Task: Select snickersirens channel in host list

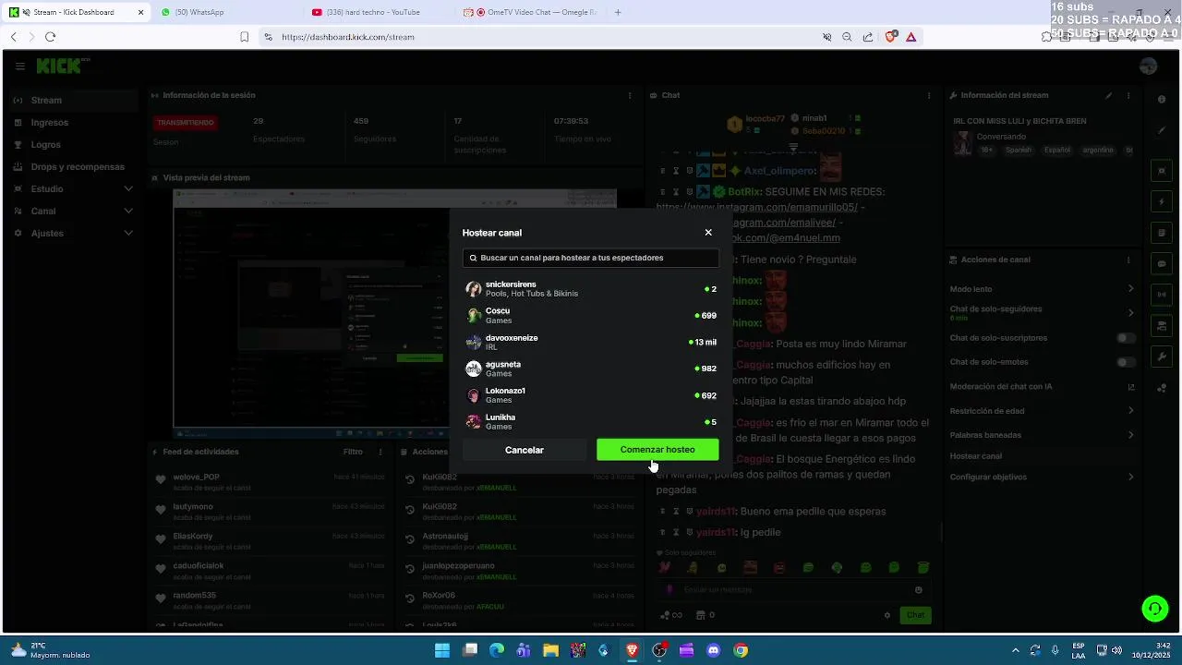Action: 590,289
